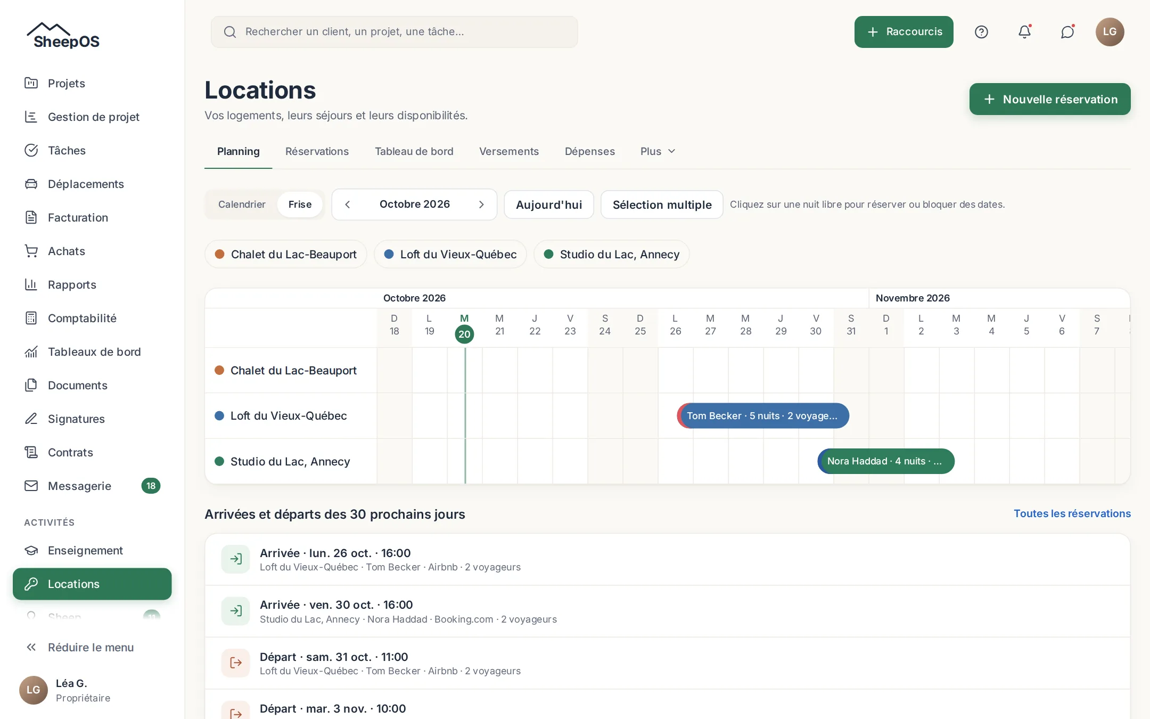Image resolution: width=1150 pixels, height=719 pixels.
Task: Switch view to Frise
Action: coord(300,205)
